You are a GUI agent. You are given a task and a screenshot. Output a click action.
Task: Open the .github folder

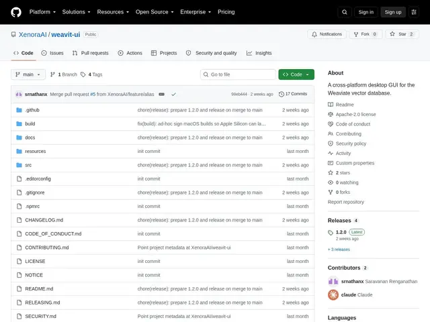coord(32,110)
